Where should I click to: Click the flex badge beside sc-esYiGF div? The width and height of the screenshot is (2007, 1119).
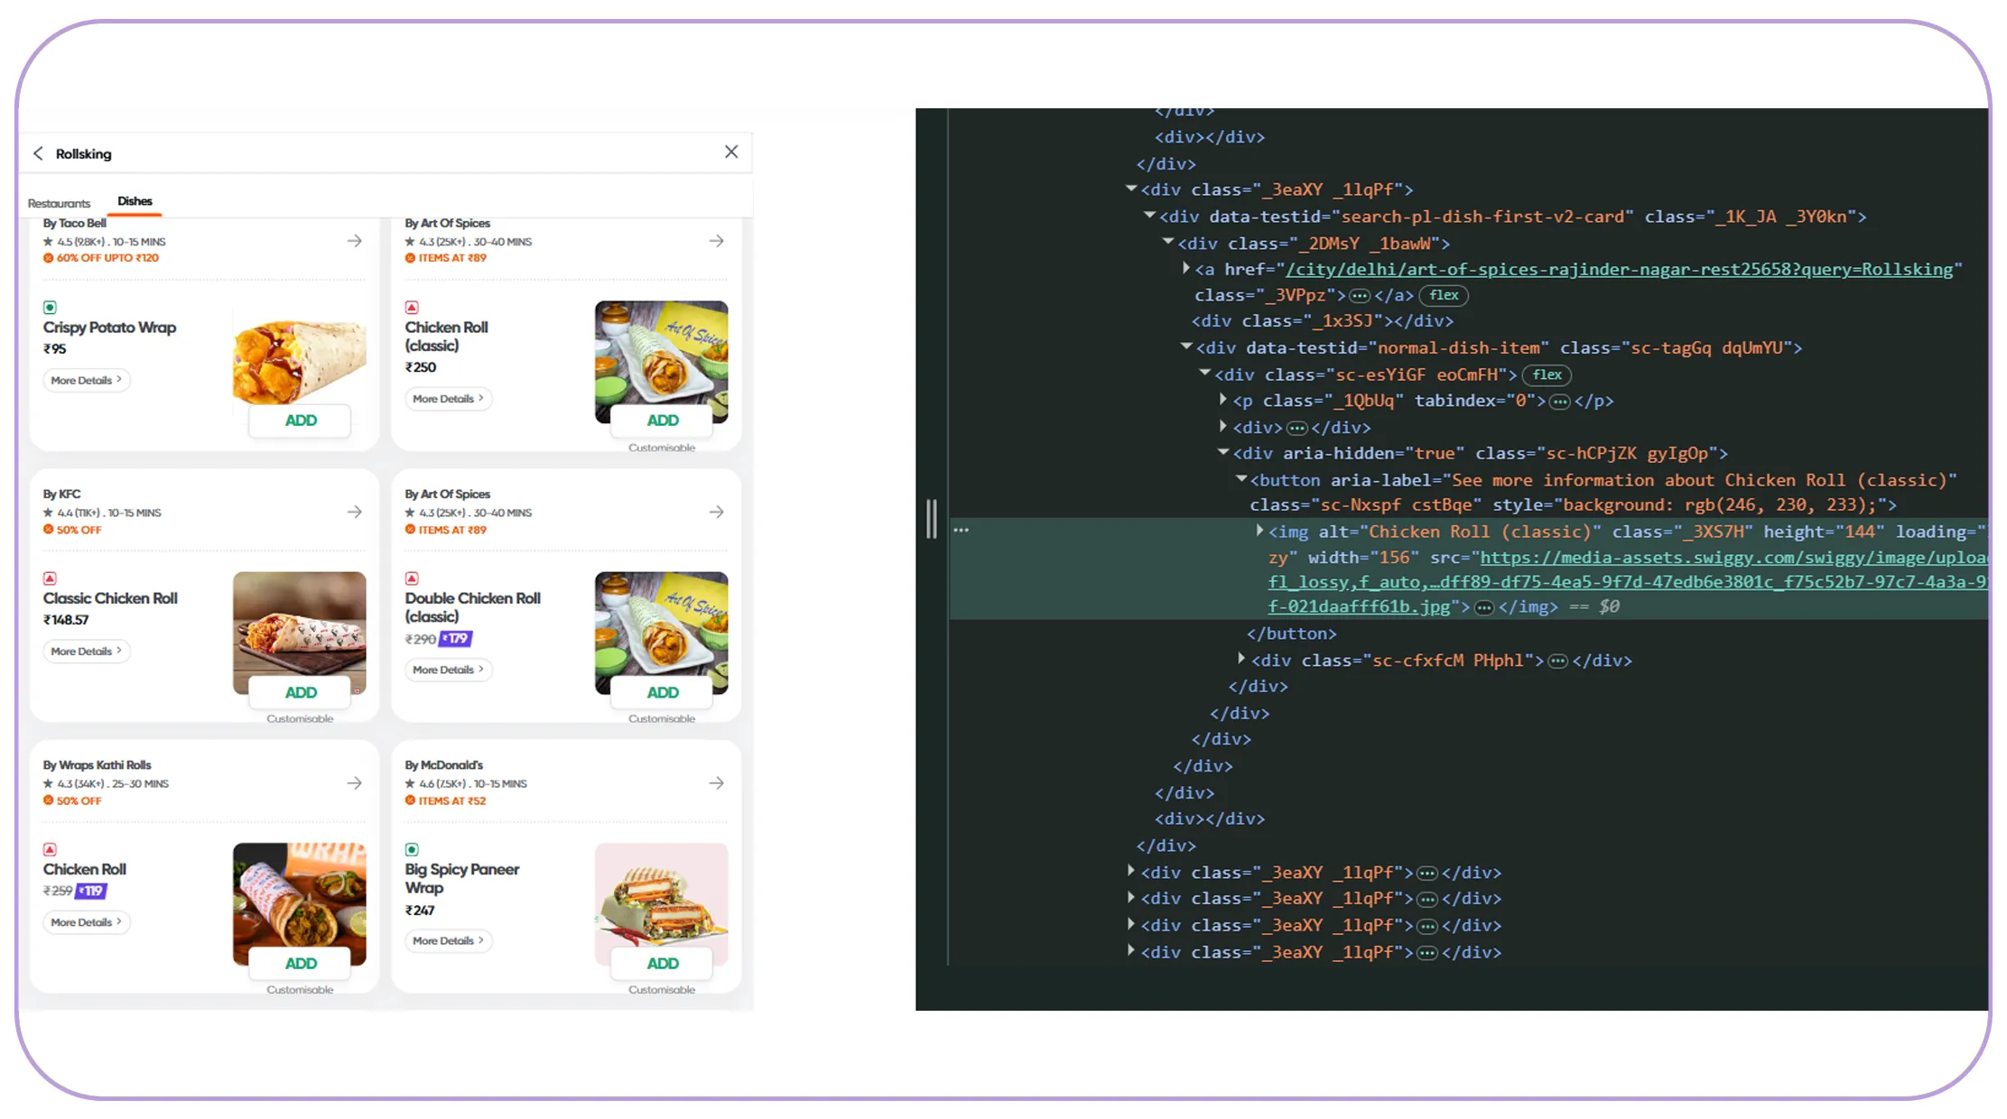1547,375
